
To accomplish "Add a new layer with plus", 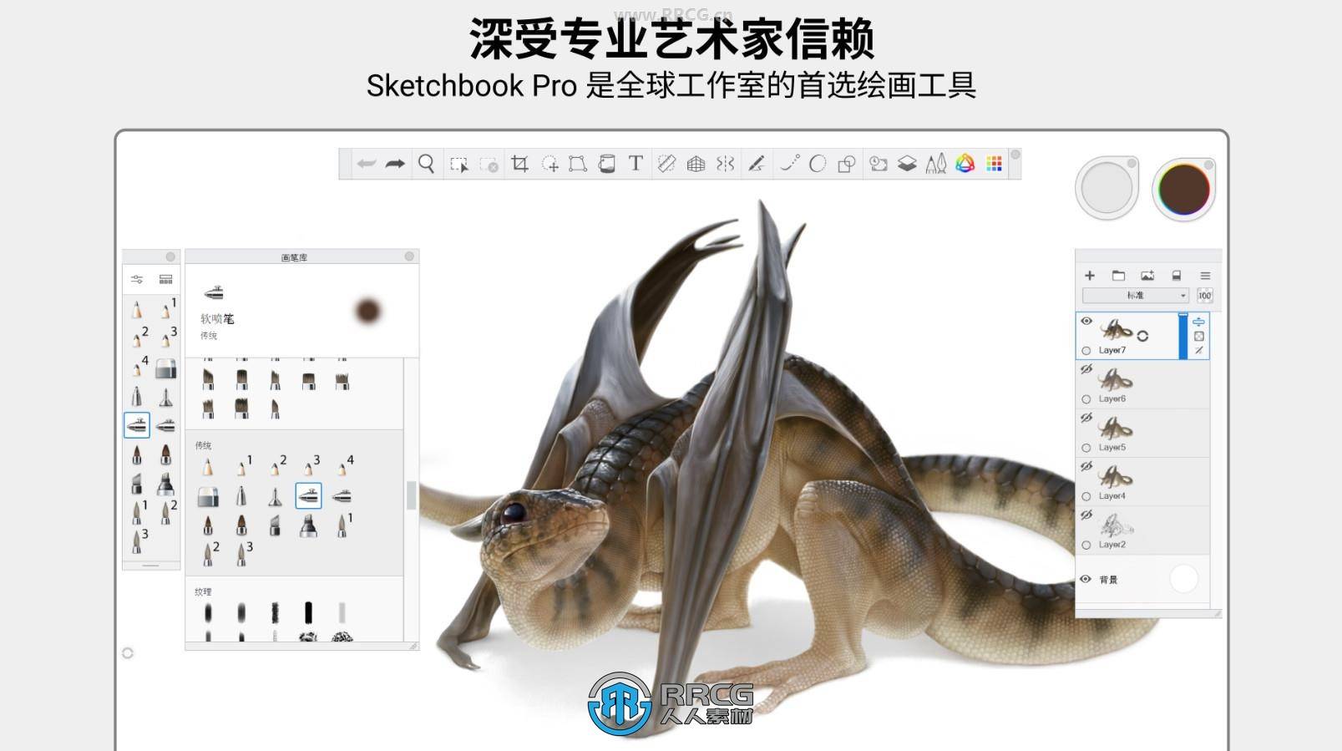I will coord(1090,276).
